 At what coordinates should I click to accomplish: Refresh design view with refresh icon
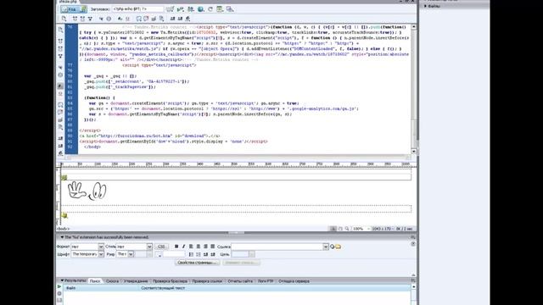coord(210,9)
